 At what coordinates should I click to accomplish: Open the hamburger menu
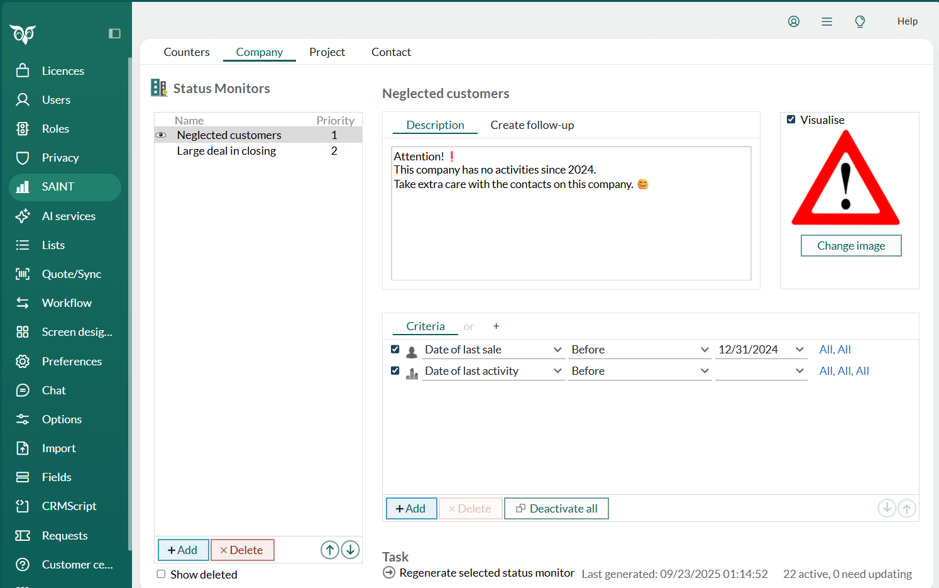click(x=826, y=21)
